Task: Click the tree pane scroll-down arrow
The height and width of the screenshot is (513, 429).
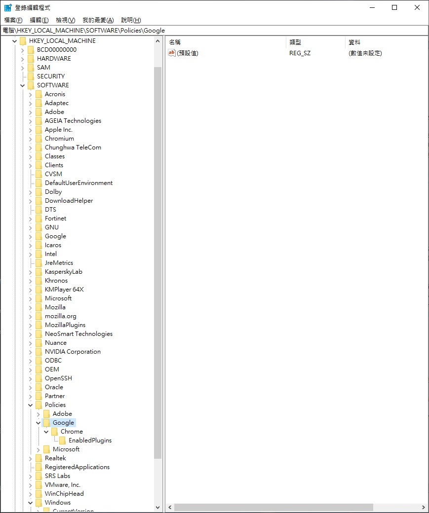Action: (x=157, y=508)
